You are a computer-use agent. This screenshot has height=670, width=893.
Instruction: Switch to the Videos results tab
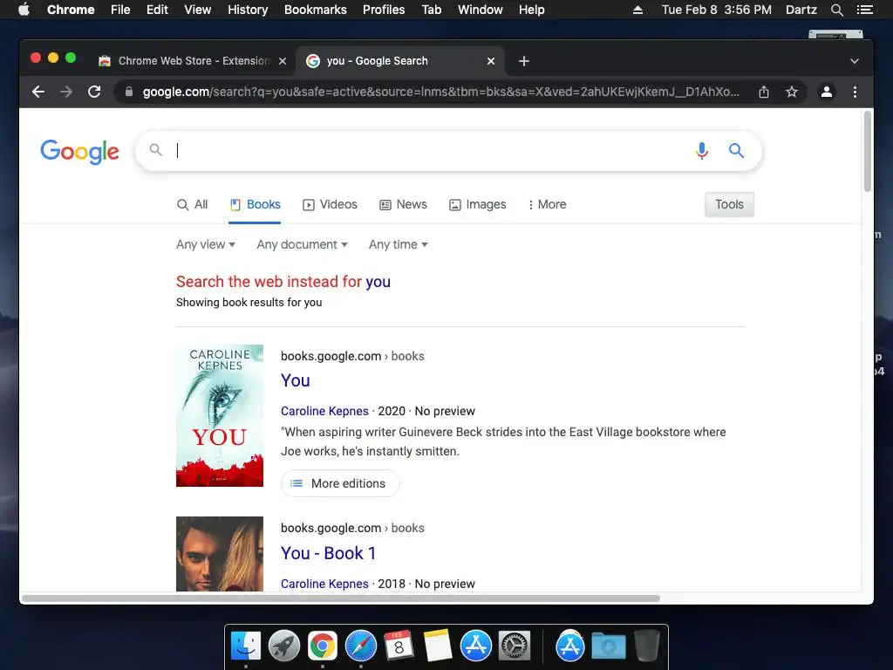(330, 204)
